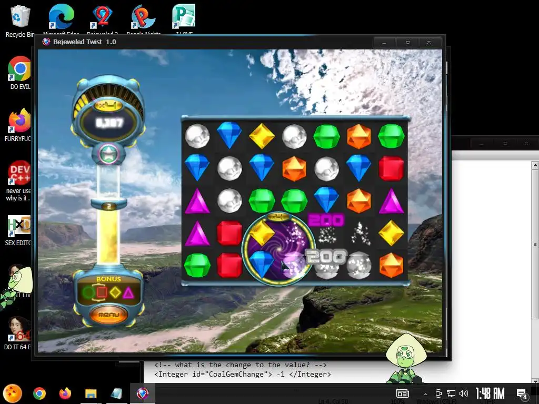The width and height of the screenshot is (539, 404).
Task: Open the clock showing 1:48 AM
Action: tap(490, 393)
